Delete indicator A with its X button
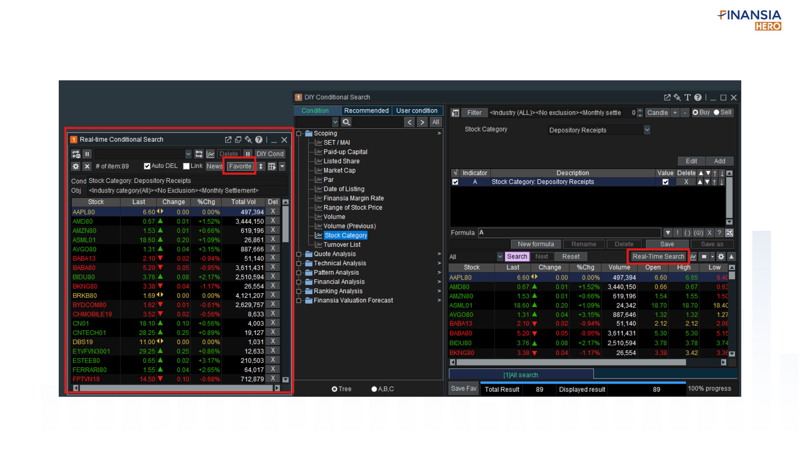 coord(686,182)
